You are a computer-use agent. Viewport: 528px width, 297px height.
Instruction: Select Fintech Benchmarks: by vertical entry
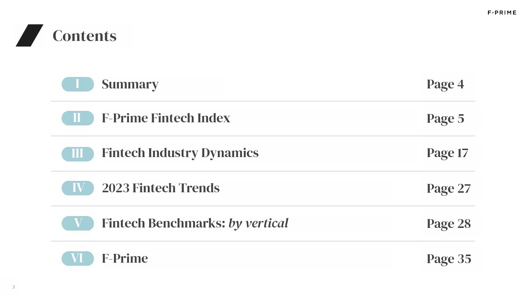[195, 223]
